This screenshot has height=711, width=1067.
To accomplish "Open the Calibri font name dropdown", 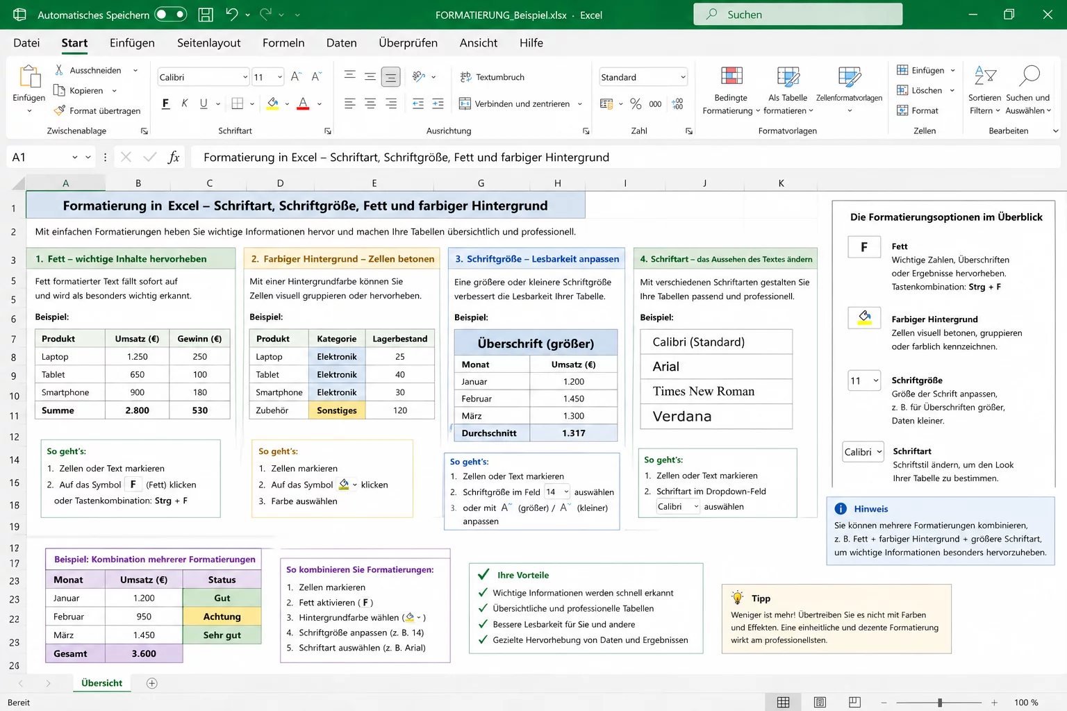I will (x=245, y=77).
